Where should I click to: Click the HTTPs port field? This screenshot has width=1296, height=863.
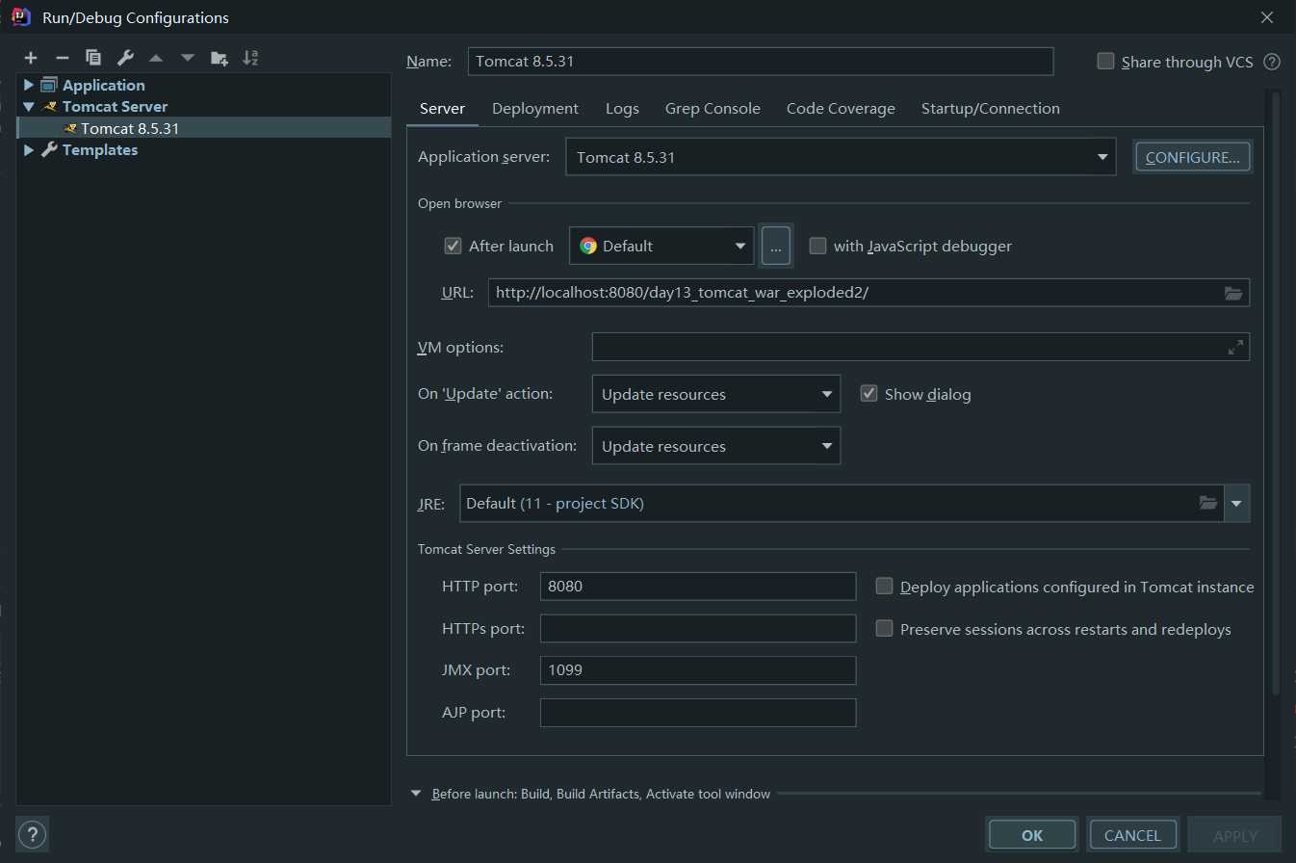[x=698, y=629]
